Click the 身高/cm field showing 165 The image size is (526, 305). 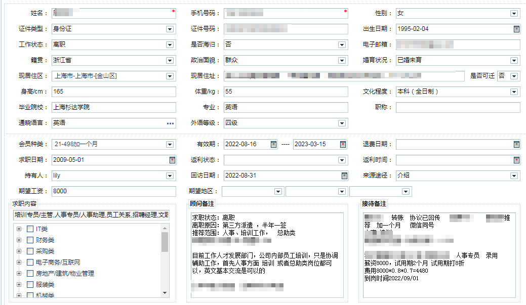pos(114,92)
